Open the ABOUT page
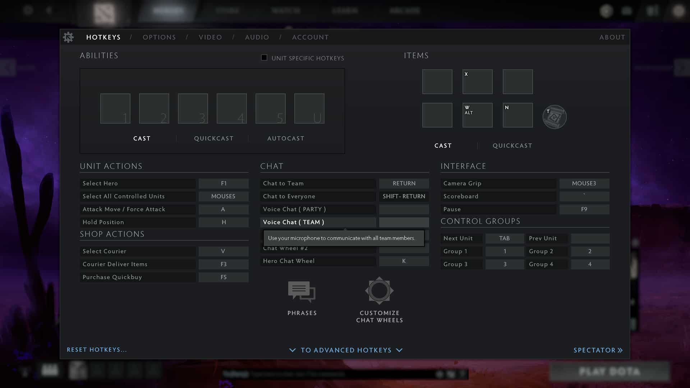 [612, 37]
